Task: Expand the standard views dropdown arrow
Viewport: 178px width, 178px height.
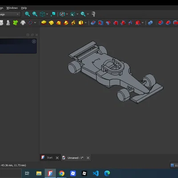Action: click(47, 14)
